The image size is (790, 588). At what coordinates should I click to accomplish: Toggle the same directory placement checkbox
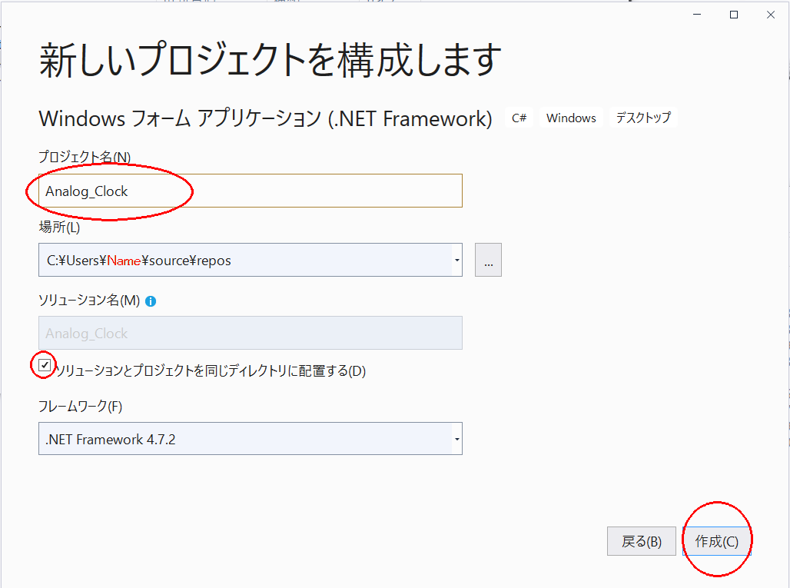(x=45, y=365)
